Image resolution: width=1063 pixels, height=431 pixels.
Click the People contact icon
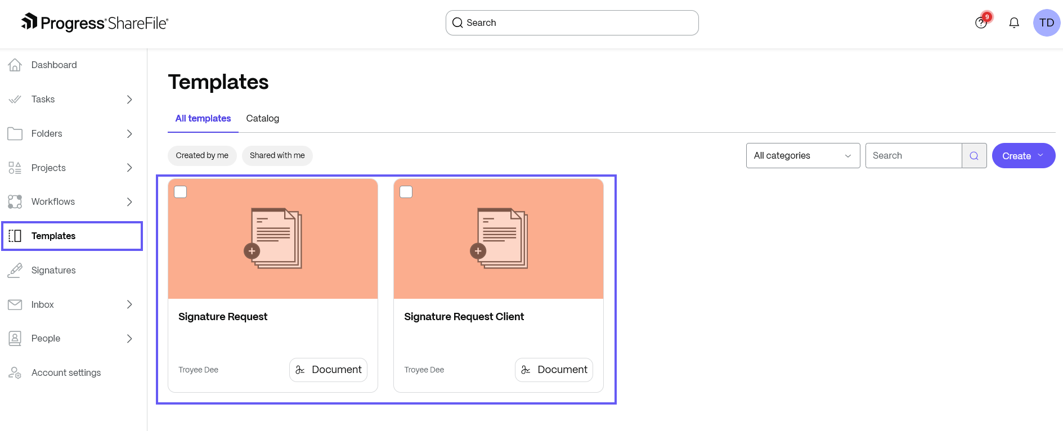[15, 338]
